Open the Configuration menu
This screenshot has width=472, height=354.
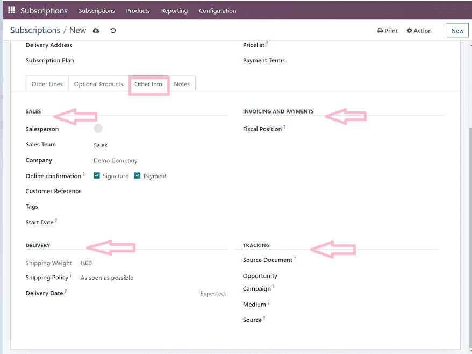[x=217, y=11]
